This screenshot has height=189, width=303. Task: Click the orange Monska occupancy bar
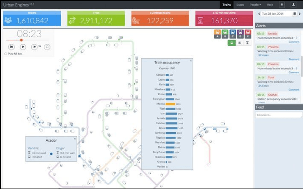[x=170, y=104]
